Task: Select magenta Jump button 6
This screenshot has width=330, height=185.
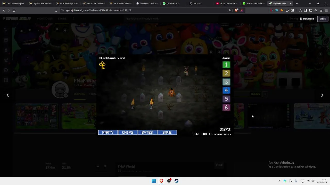Action: tap(226, 107)
